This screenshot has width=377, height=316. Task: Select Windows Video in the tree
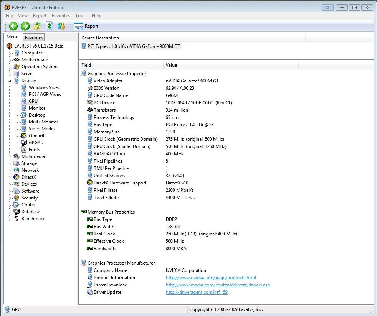pyautogui.click(x=45, y=87)
